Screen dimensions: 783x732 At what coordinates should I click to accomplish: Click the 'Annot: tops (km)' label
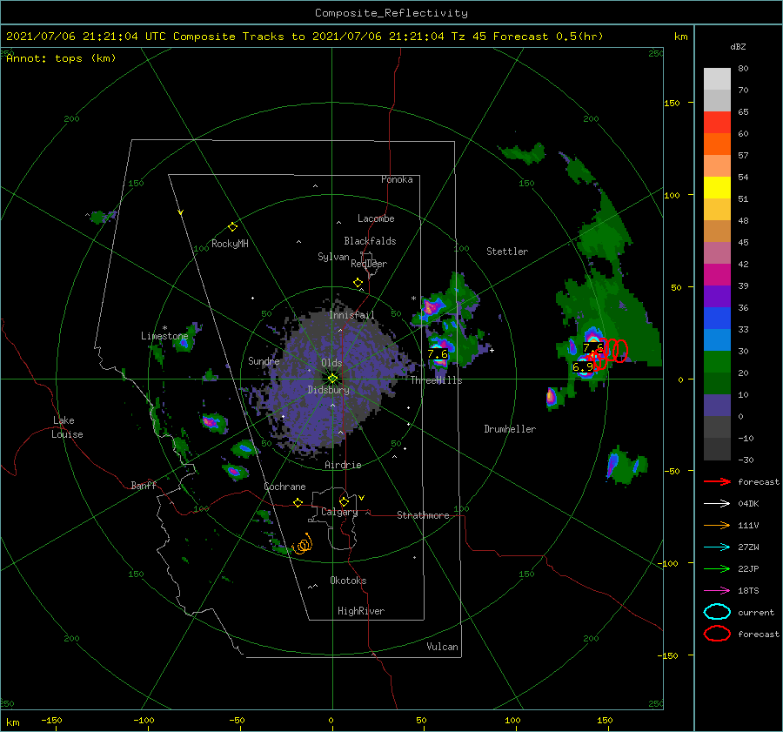click(x=61, y=58)
